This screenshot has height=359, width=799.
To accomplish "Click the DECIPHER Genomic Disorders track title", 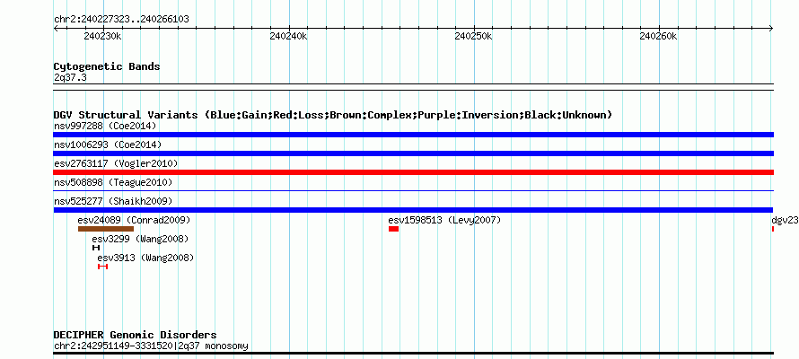I will [x=135, y=335].
